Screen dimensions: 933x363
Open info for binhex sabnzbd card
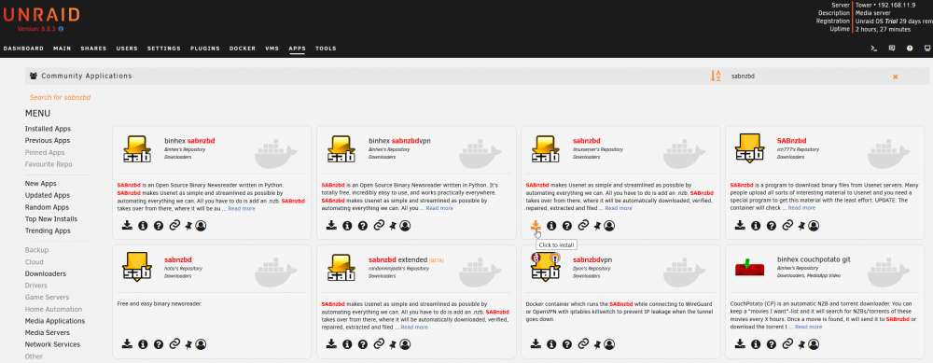coord(142,226)
